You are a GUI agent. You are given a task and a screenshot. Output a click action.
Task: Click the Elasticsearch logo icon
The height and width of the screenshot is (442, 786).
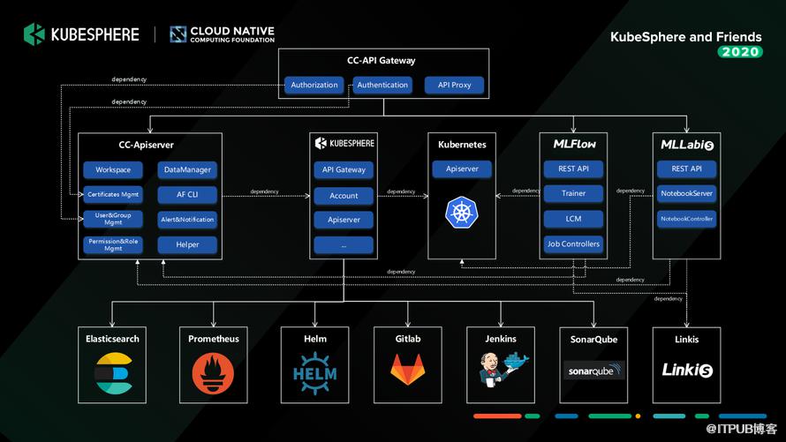point(114,373)
